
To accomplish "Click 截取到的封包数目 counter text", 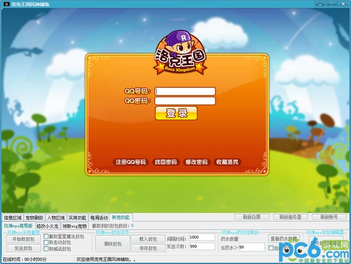I will tap(113, 226).
